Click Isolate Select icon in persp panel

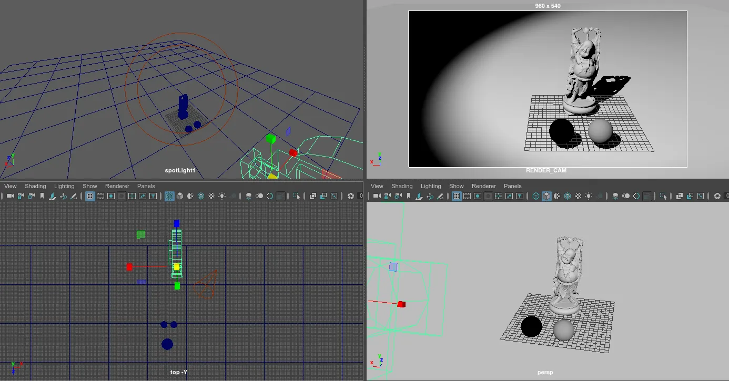[x=664, y=196]
